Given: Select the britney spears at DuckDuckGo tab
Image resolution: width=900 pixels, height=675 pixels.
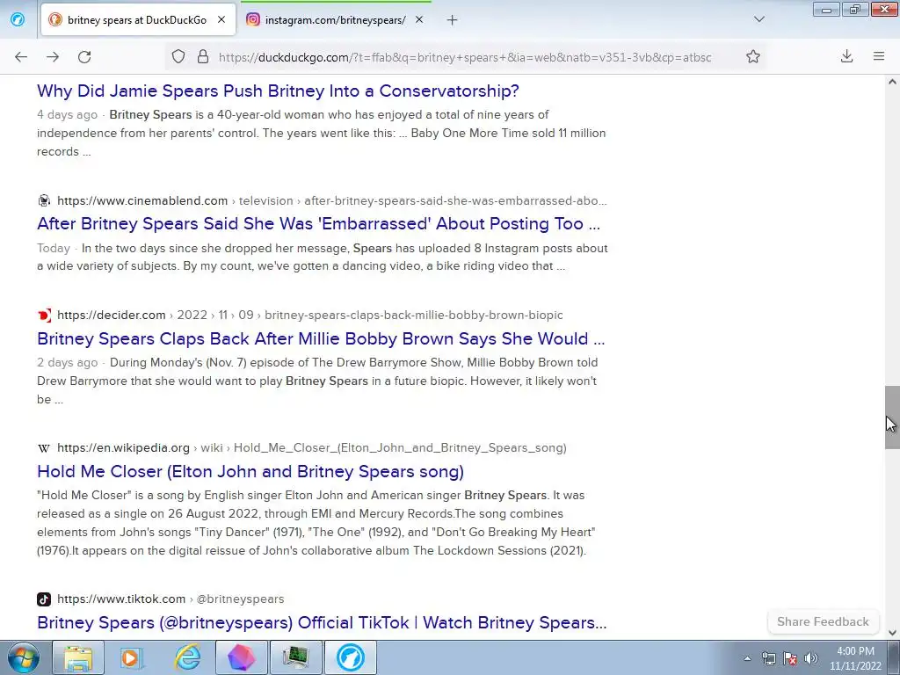Looking at the screenshot, I should (138, 19).
